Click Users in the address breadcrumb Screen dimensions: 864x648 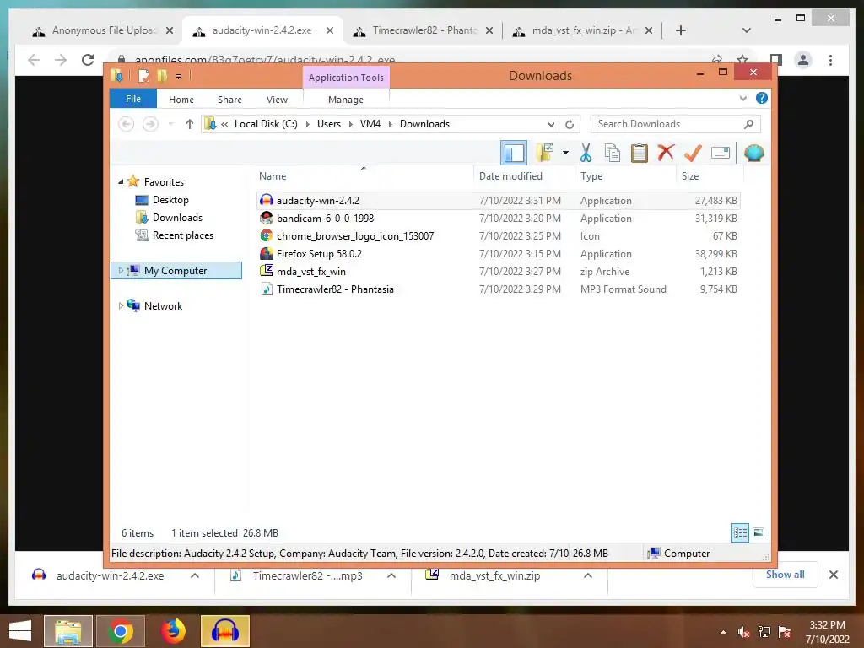click(329, 124)
